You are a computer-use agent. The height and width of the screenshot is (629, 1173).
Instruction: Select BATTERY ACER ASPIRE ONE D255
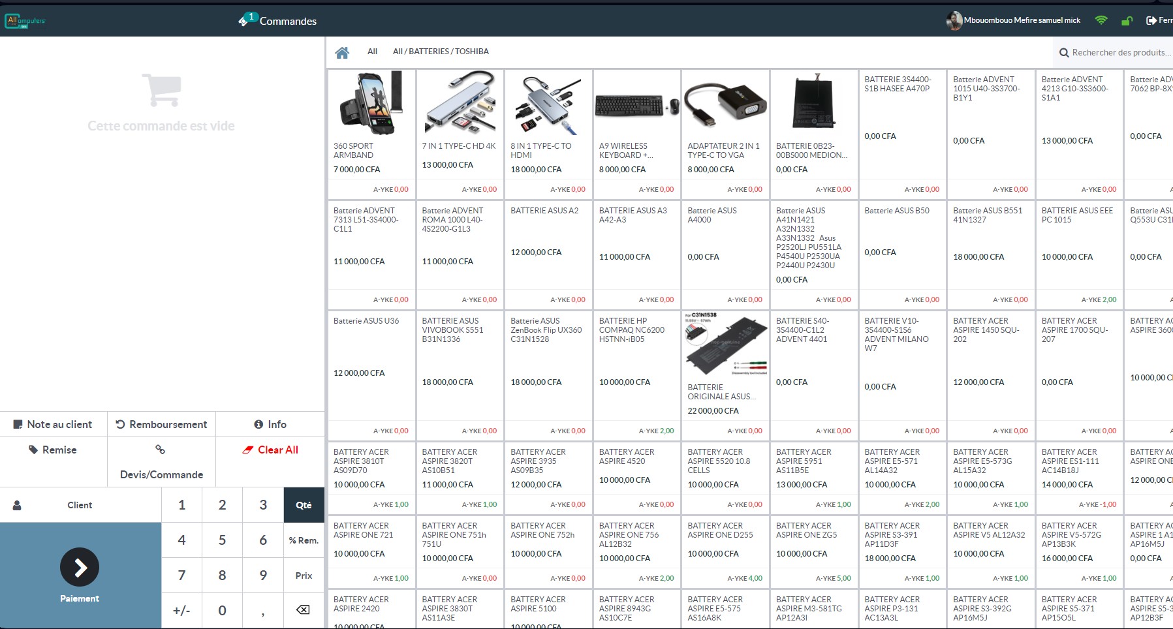tap(725, 551)
